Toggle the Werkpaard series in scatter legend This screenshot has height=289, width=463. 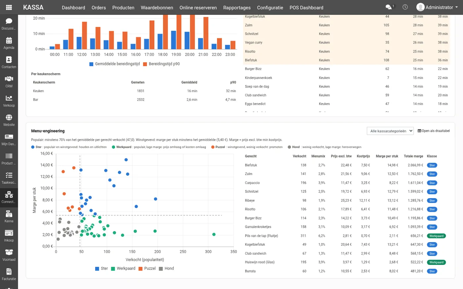(x=123, y=269)
